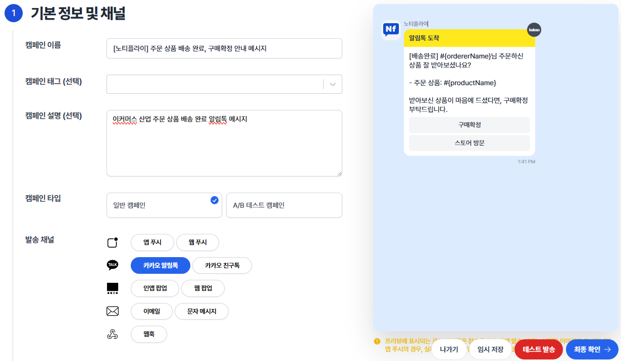The image size is (621, 361).
Task: Click the webhook icon beside 웹훅
Action: click(x=113, y=334)
